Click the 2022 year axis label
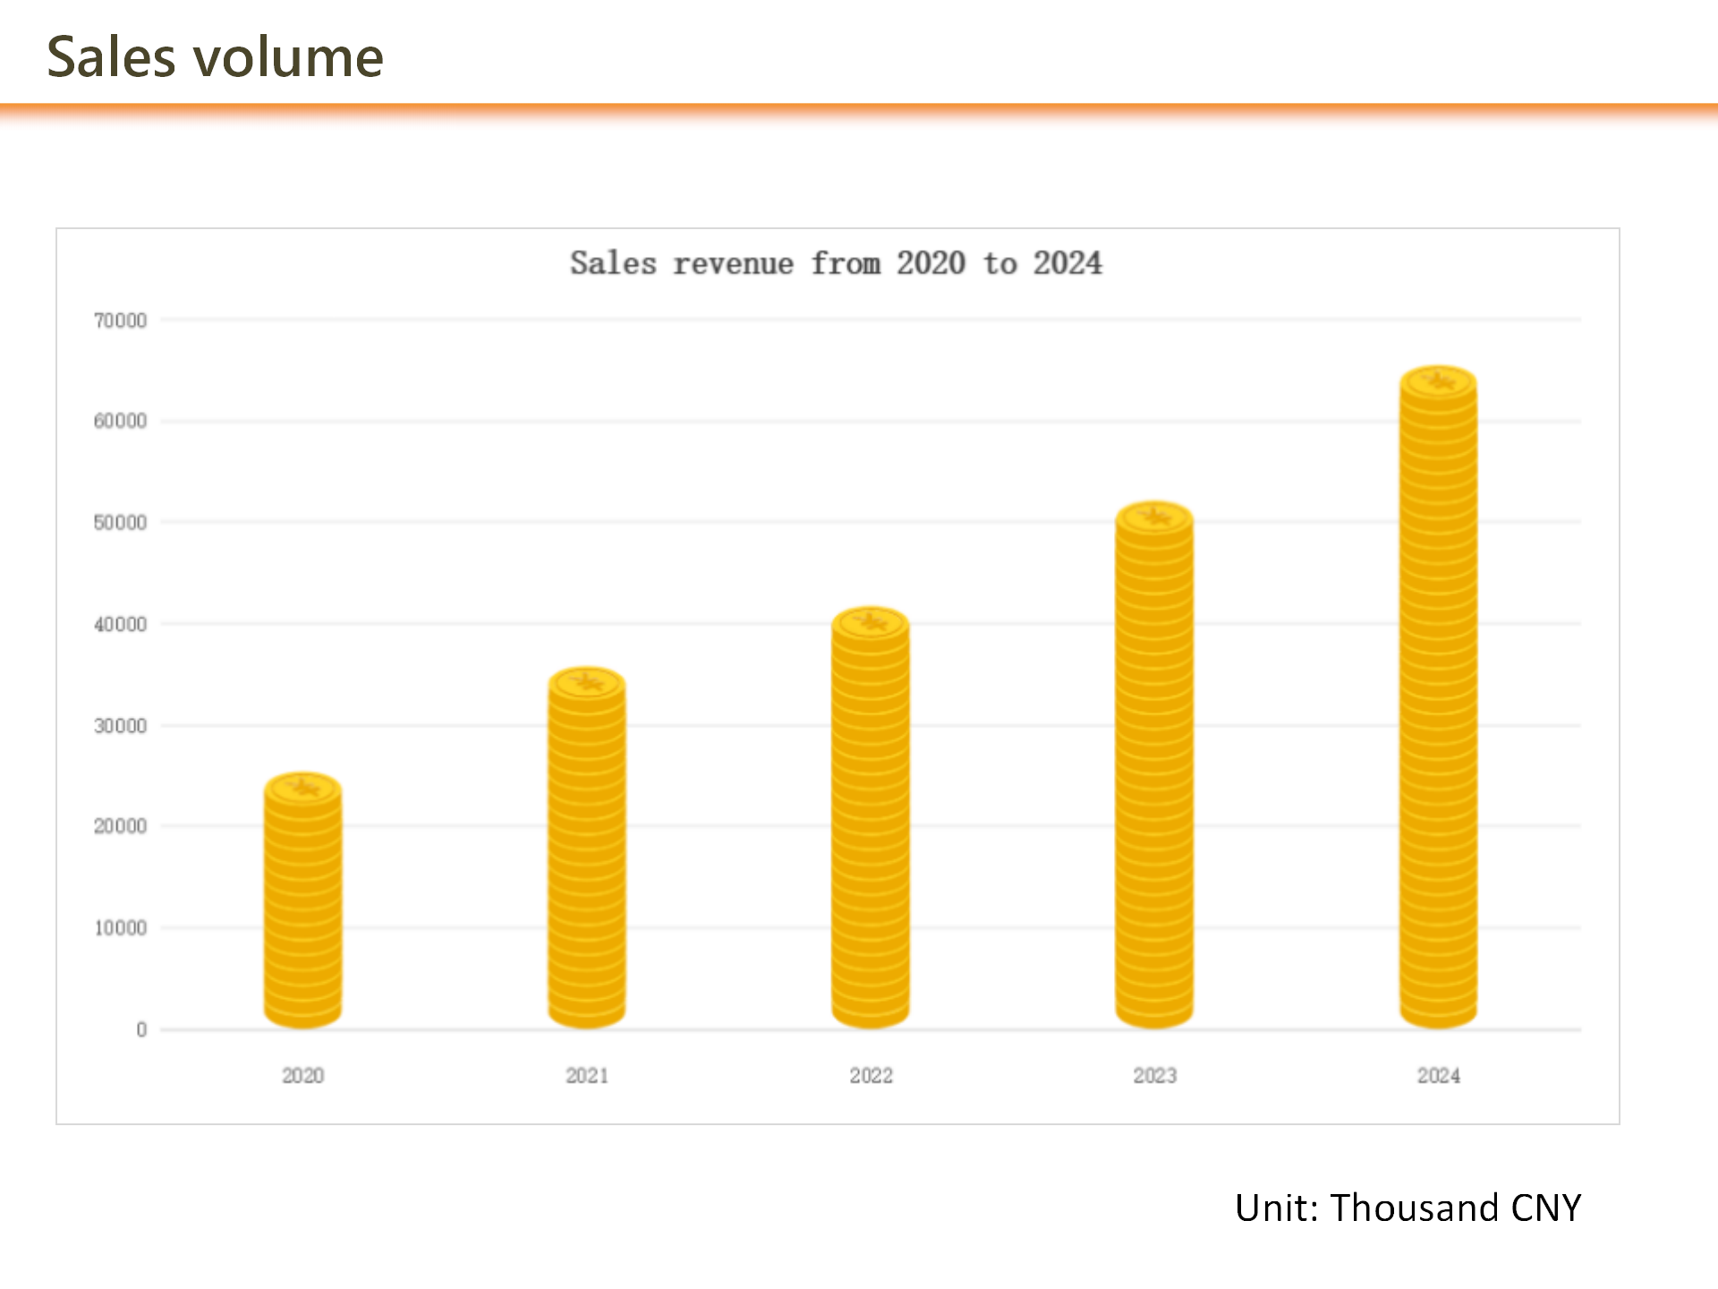 point(871,1076)
